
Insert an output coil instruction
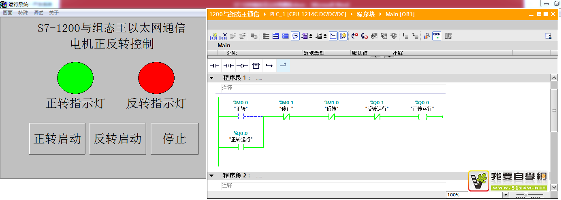pos(242,65)
